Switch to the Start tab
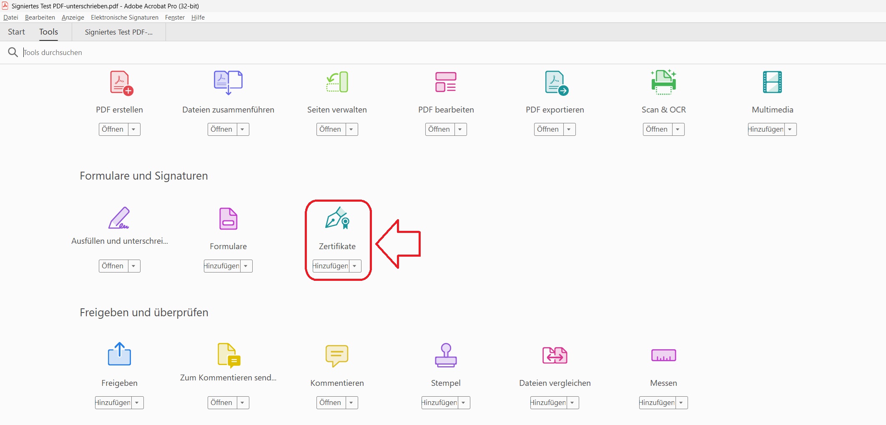Image resolution: width=886 pixels, height=425 pixels. [16, 32]
